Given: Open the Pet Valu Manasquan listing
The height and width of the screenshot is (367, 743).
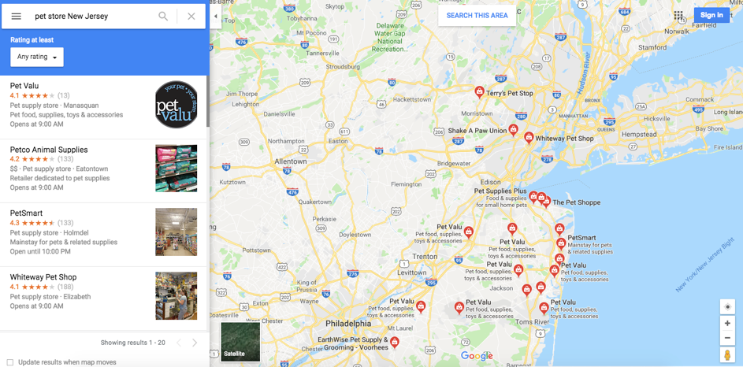Looking at the screenshot, I should (103, 107).
